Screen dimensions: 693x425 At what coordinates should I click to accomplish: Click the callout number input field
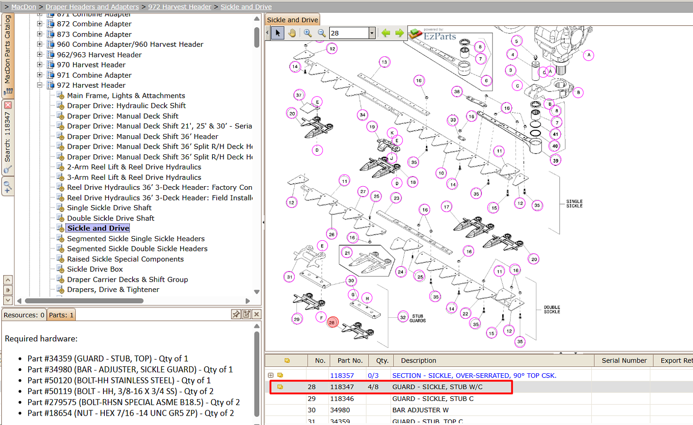[349, 33]
